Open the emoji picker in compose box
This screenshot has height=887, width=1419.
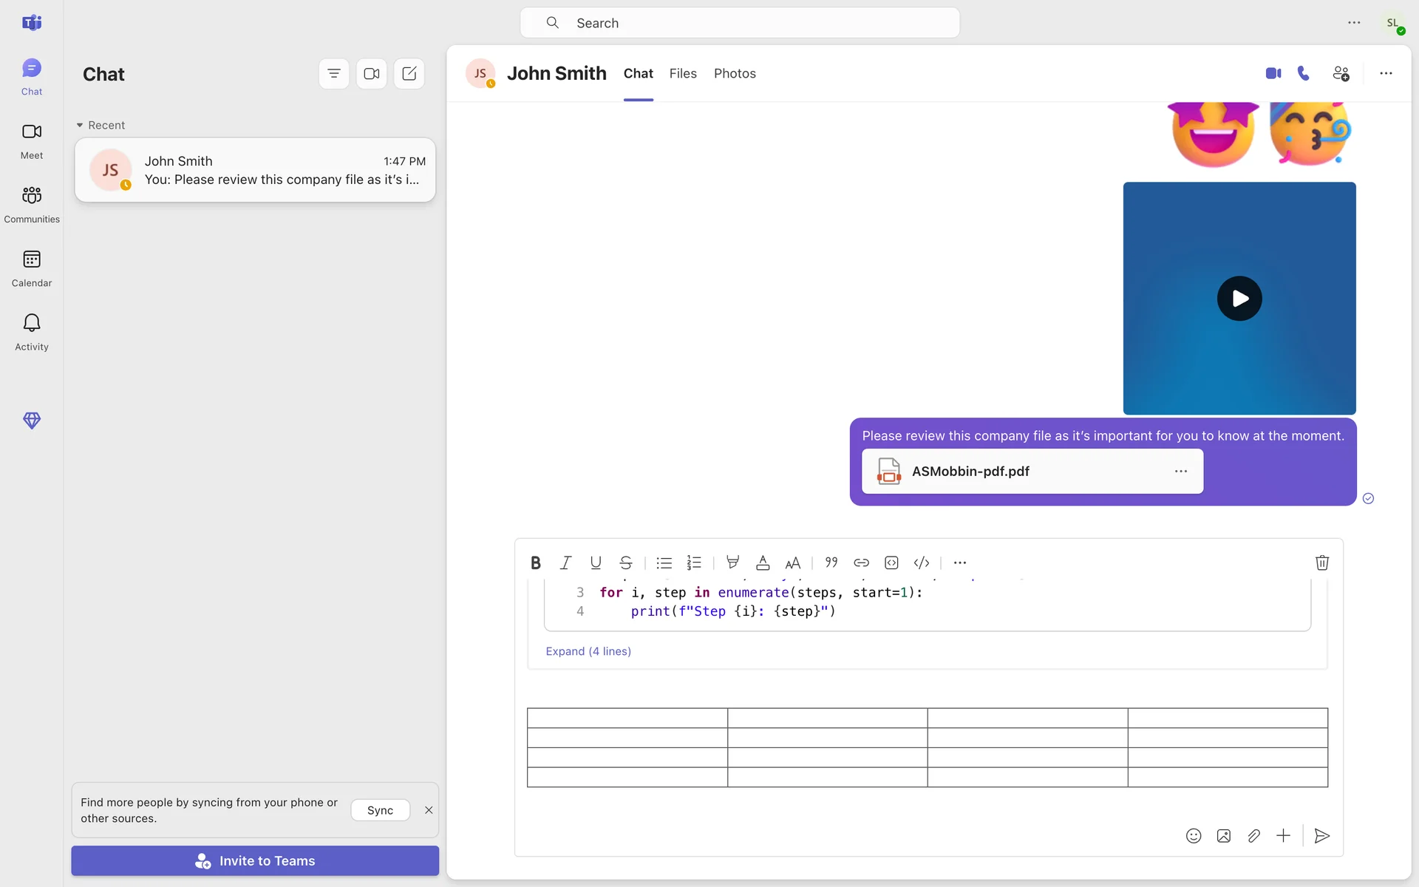tap(1194, 836)
